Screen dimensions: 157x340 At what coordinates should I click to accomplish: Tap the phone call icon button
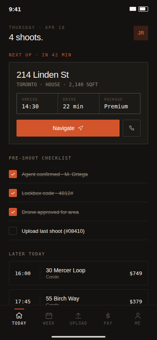[x=132, y=128]
